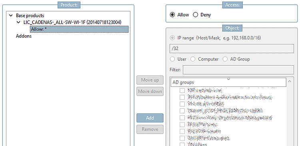Select the Deny access radio button

tap(195, 15)
